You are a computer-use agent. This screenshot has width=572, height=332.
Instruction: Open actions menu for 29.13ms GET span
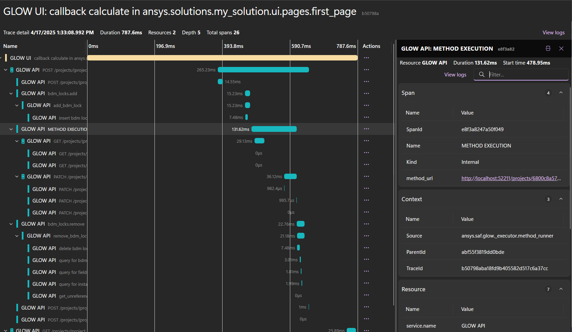tap(366, 141)
